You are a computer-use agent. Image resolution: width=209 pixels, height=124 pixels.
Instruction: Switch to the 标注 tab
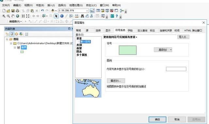pyautogui.click(x=153, y=30)
